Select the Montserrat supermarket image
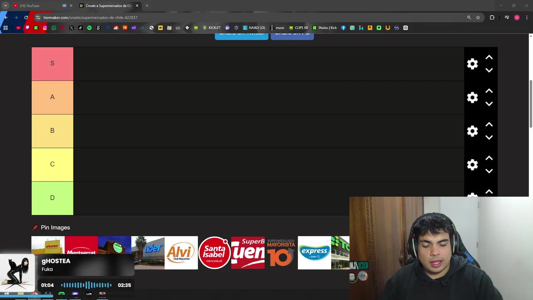Screen dimensions: 533x300 [81, 245]
